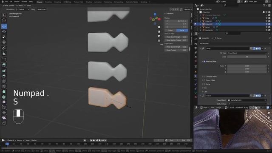Image resolution: width=272 pixels, height=153 pixels.
Task: Select the Extrude Region tool
Action: click(4, 65)
